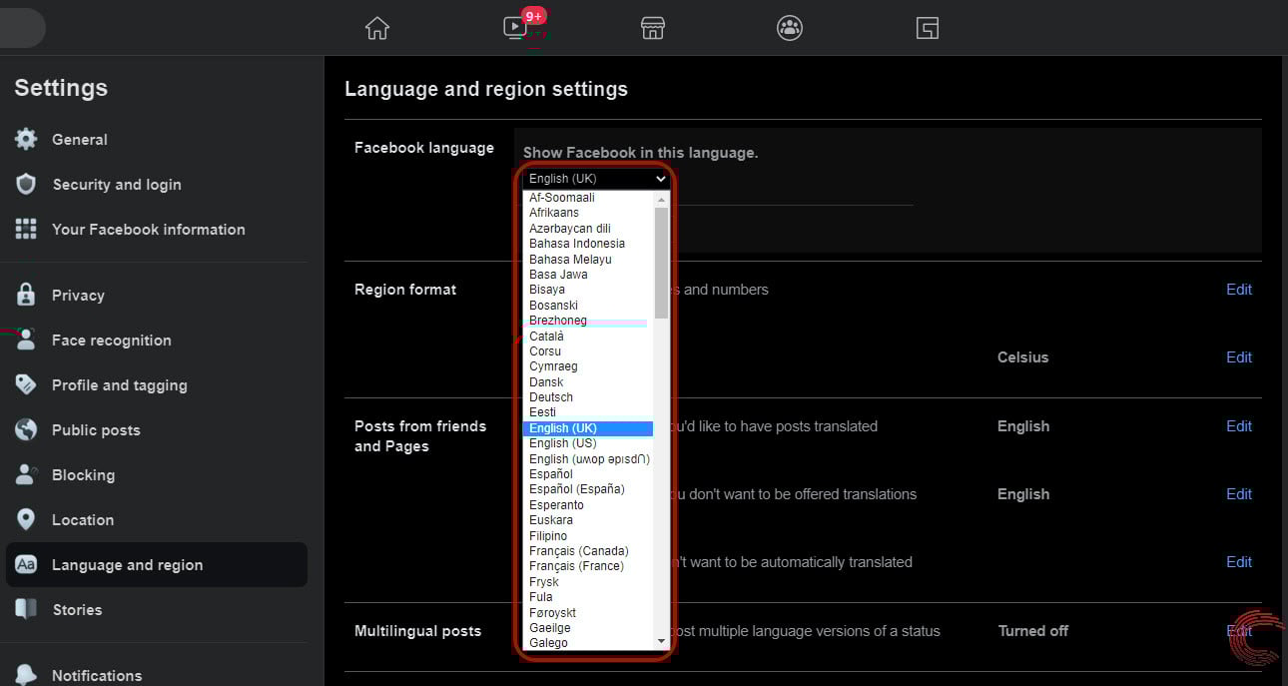1288x686 pixels.
Task: Open the Groups icon in top navigation
Action: 789,28
